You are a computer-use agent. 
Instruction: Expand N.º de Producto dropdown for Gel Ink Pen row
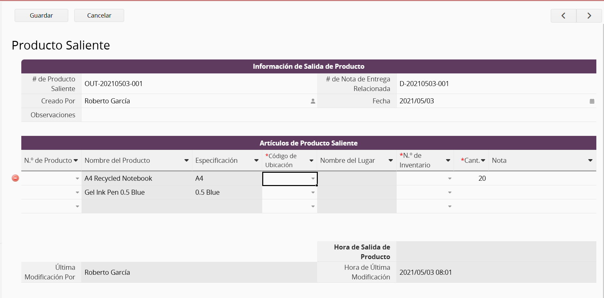[77, 193]
